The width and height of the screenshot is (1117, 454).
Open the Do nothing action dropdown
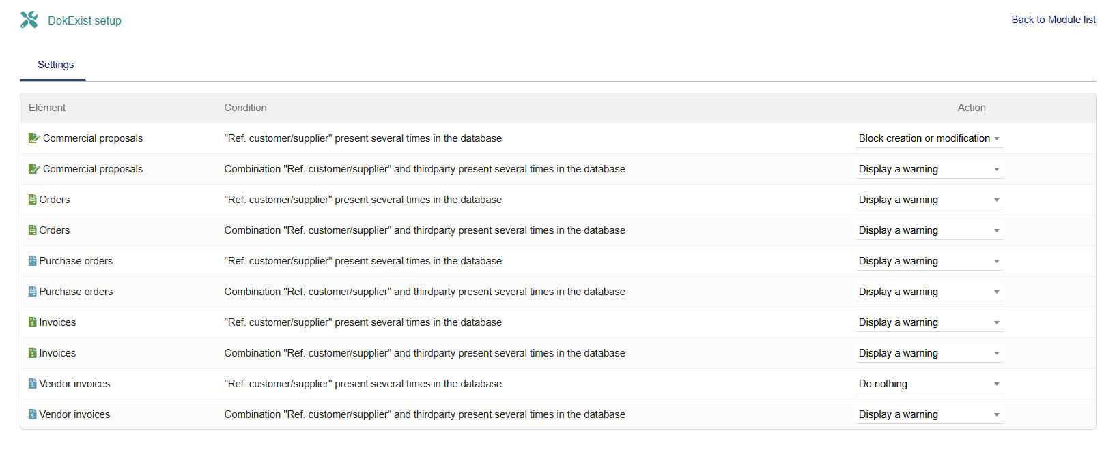click(x=929, y=384)
